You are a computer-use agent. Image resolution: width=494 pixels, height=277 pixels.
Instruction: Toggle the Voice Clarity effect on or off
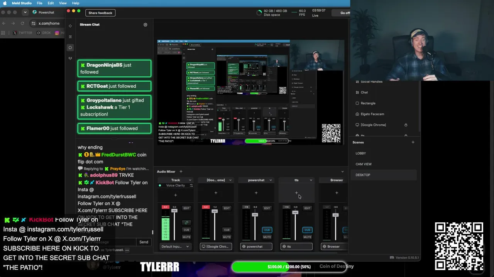tap(160, 185)
